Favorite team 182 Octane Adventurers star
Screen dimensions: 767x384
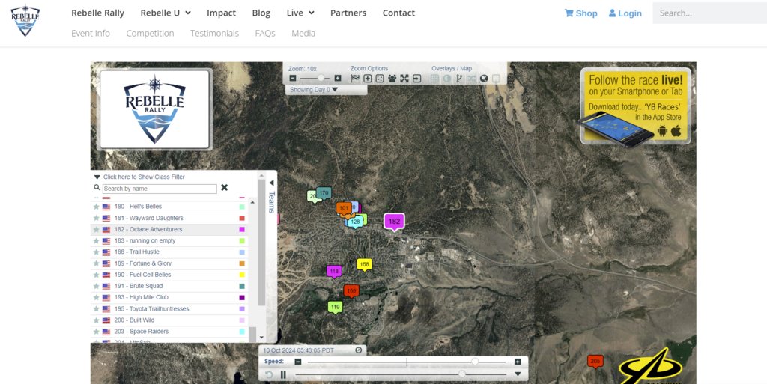[x=97, y=230]
